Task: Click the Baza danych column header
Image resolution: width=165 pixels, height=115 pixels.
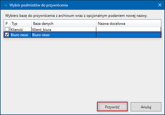Action: click(x=63, y=24)
